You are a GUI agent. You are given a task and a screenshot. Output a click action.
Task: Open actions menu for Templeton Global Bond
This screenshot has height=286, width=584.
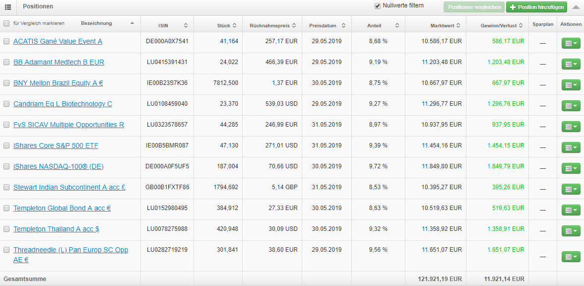[571, 211]
